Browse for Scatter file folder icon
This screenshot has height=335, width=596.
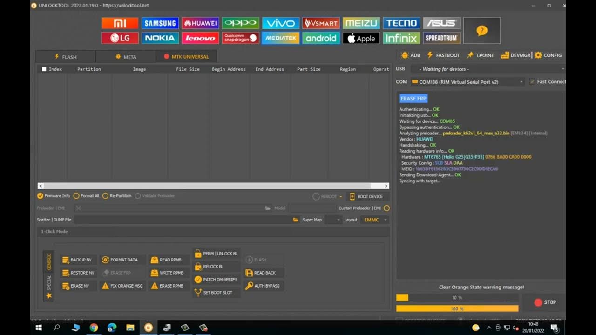[x=295, y=220]
